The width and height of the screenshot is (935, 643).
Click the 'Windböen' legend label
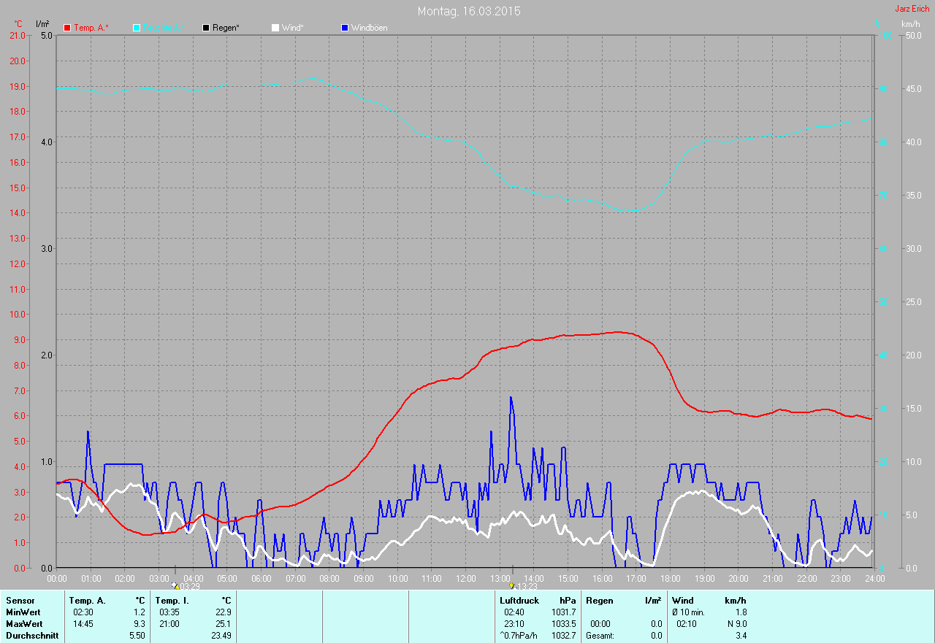(x=370, y=28)
